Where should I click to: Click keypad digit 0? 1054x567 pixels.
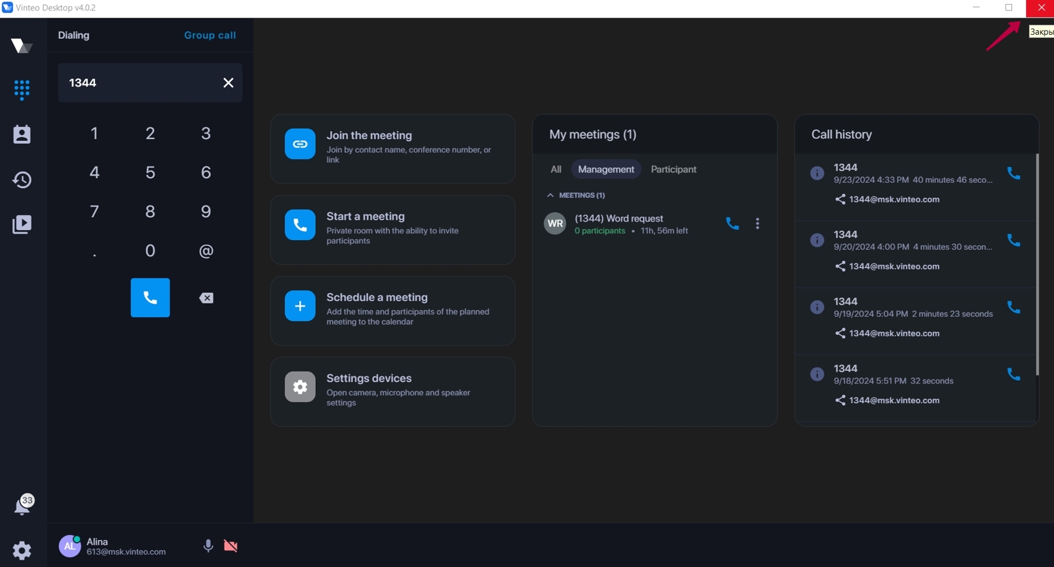click(x=150, y=250)
